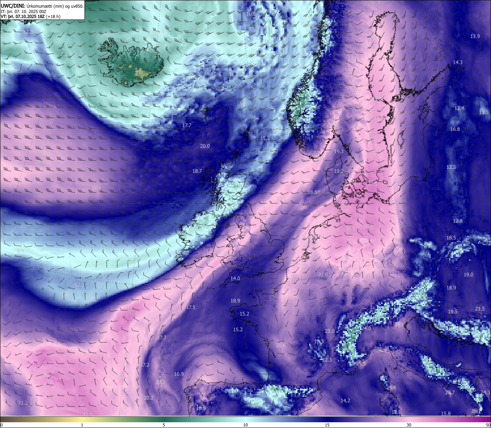
Task: Click the map value 9.4
Action: point(21,250)
